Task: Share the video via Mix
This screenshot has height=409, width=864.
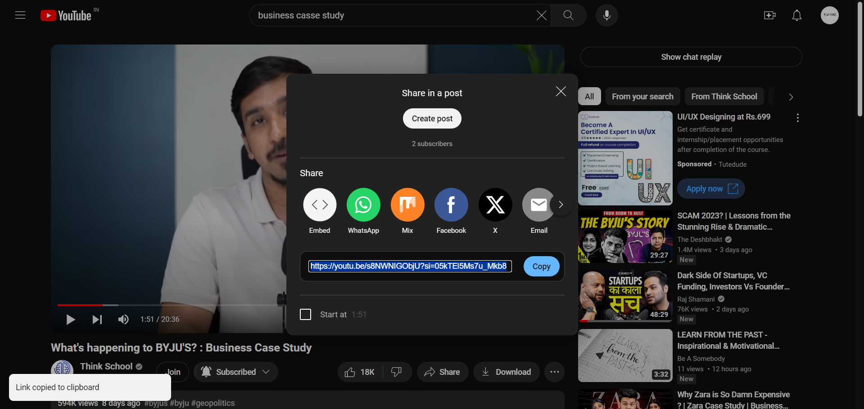Action: click(x=407, y=204)
